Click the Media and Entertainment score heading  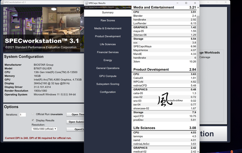coord(165,7)
